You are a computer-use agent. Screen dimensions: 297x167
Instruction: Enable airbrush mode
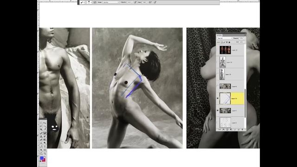tap(150, 2)
